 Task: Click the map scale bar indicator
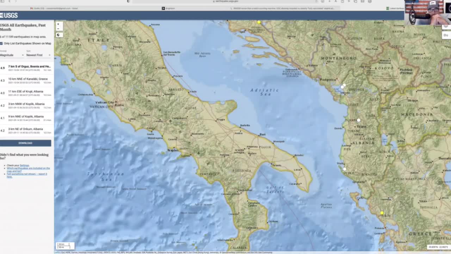pos(65,245)
